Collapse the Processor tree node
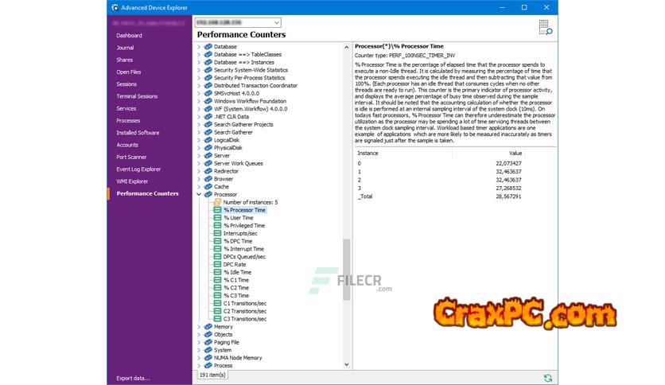This screenshot has width=665, height=385. pyautogui.click(x=199, y=194)
